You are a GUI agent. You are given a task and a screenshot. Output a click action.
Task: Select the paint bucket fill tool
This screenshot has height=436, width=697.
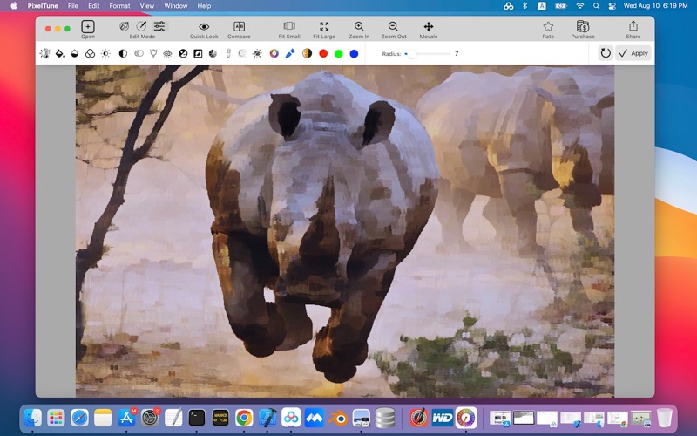tap(60, 53)
